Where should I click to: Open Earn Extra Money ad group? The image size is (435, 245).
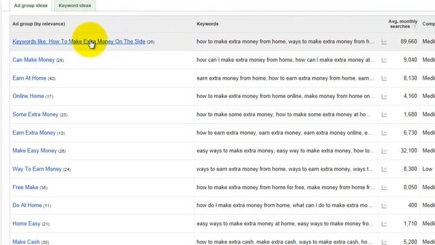(34, 133)
